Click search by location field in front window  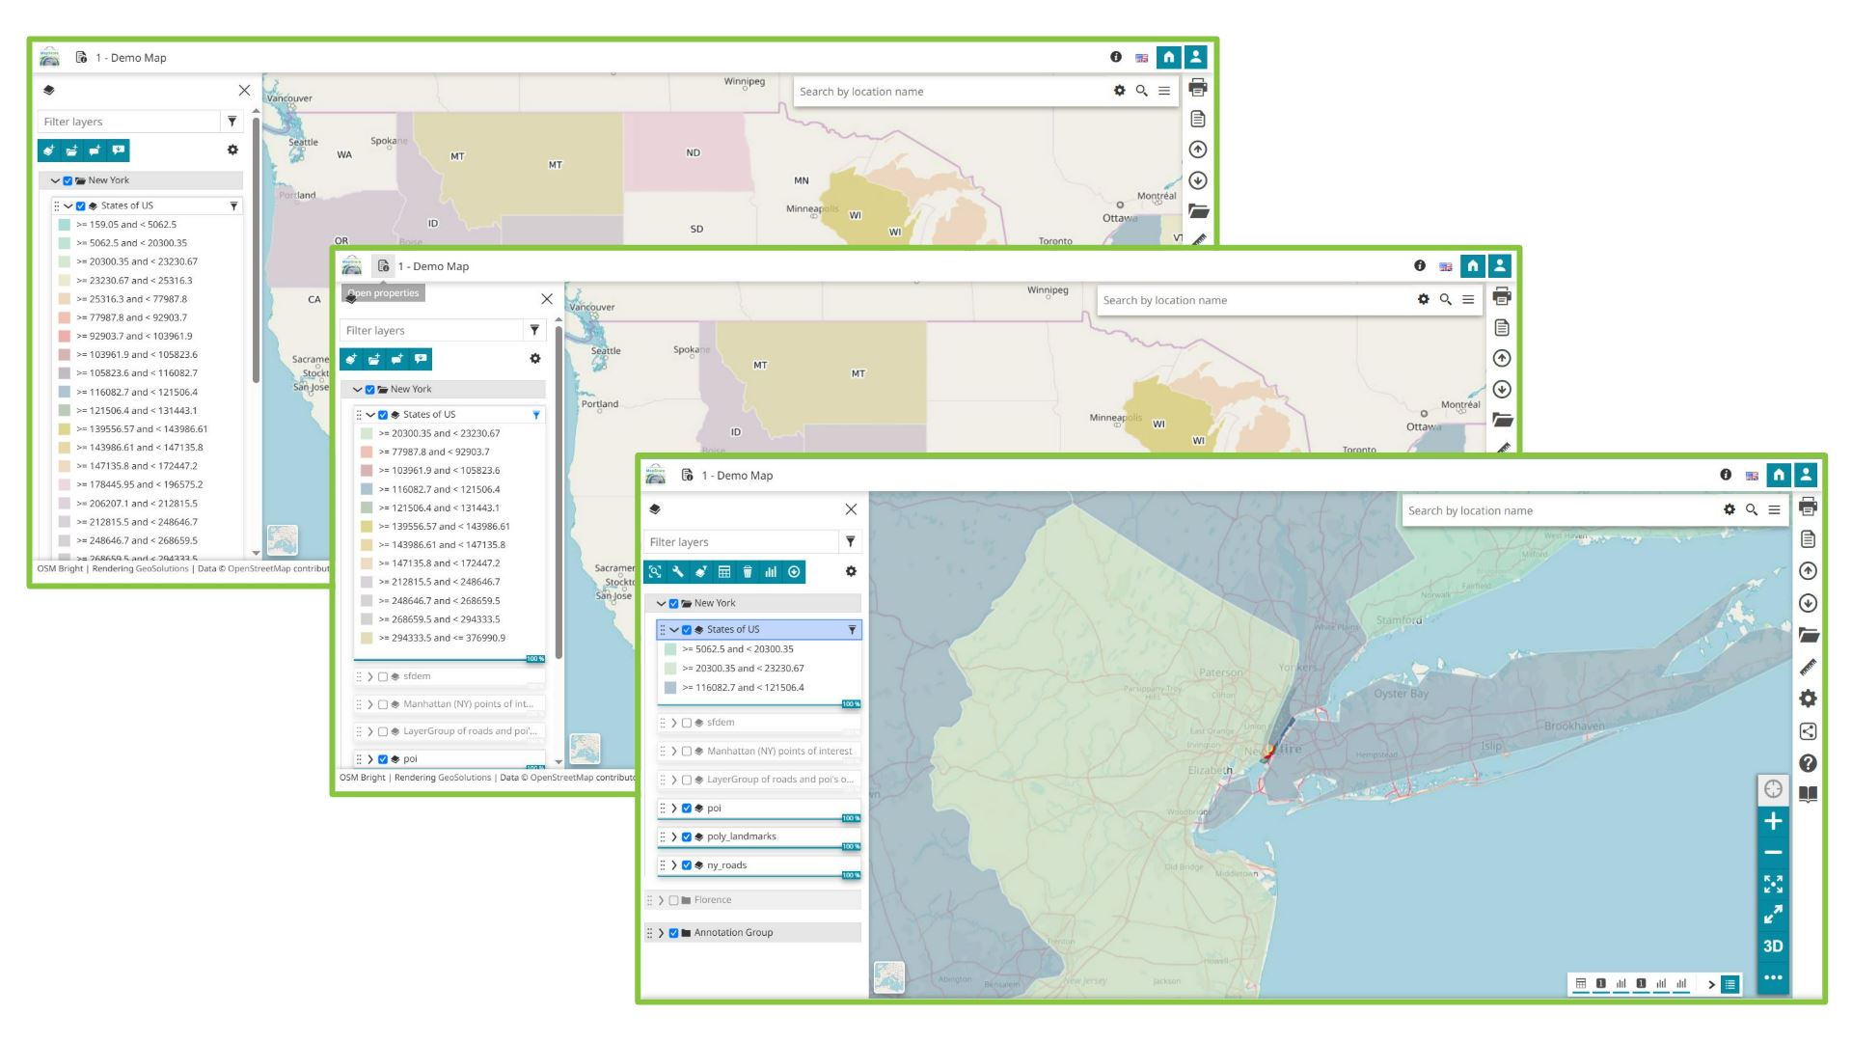(x=1558, y=510)
